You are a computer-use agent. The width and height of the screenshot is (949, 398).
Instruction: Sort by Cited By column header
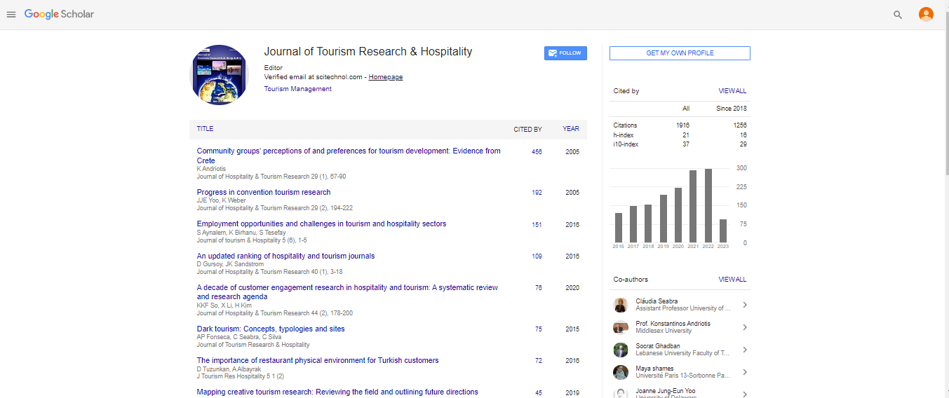point(527,129)
